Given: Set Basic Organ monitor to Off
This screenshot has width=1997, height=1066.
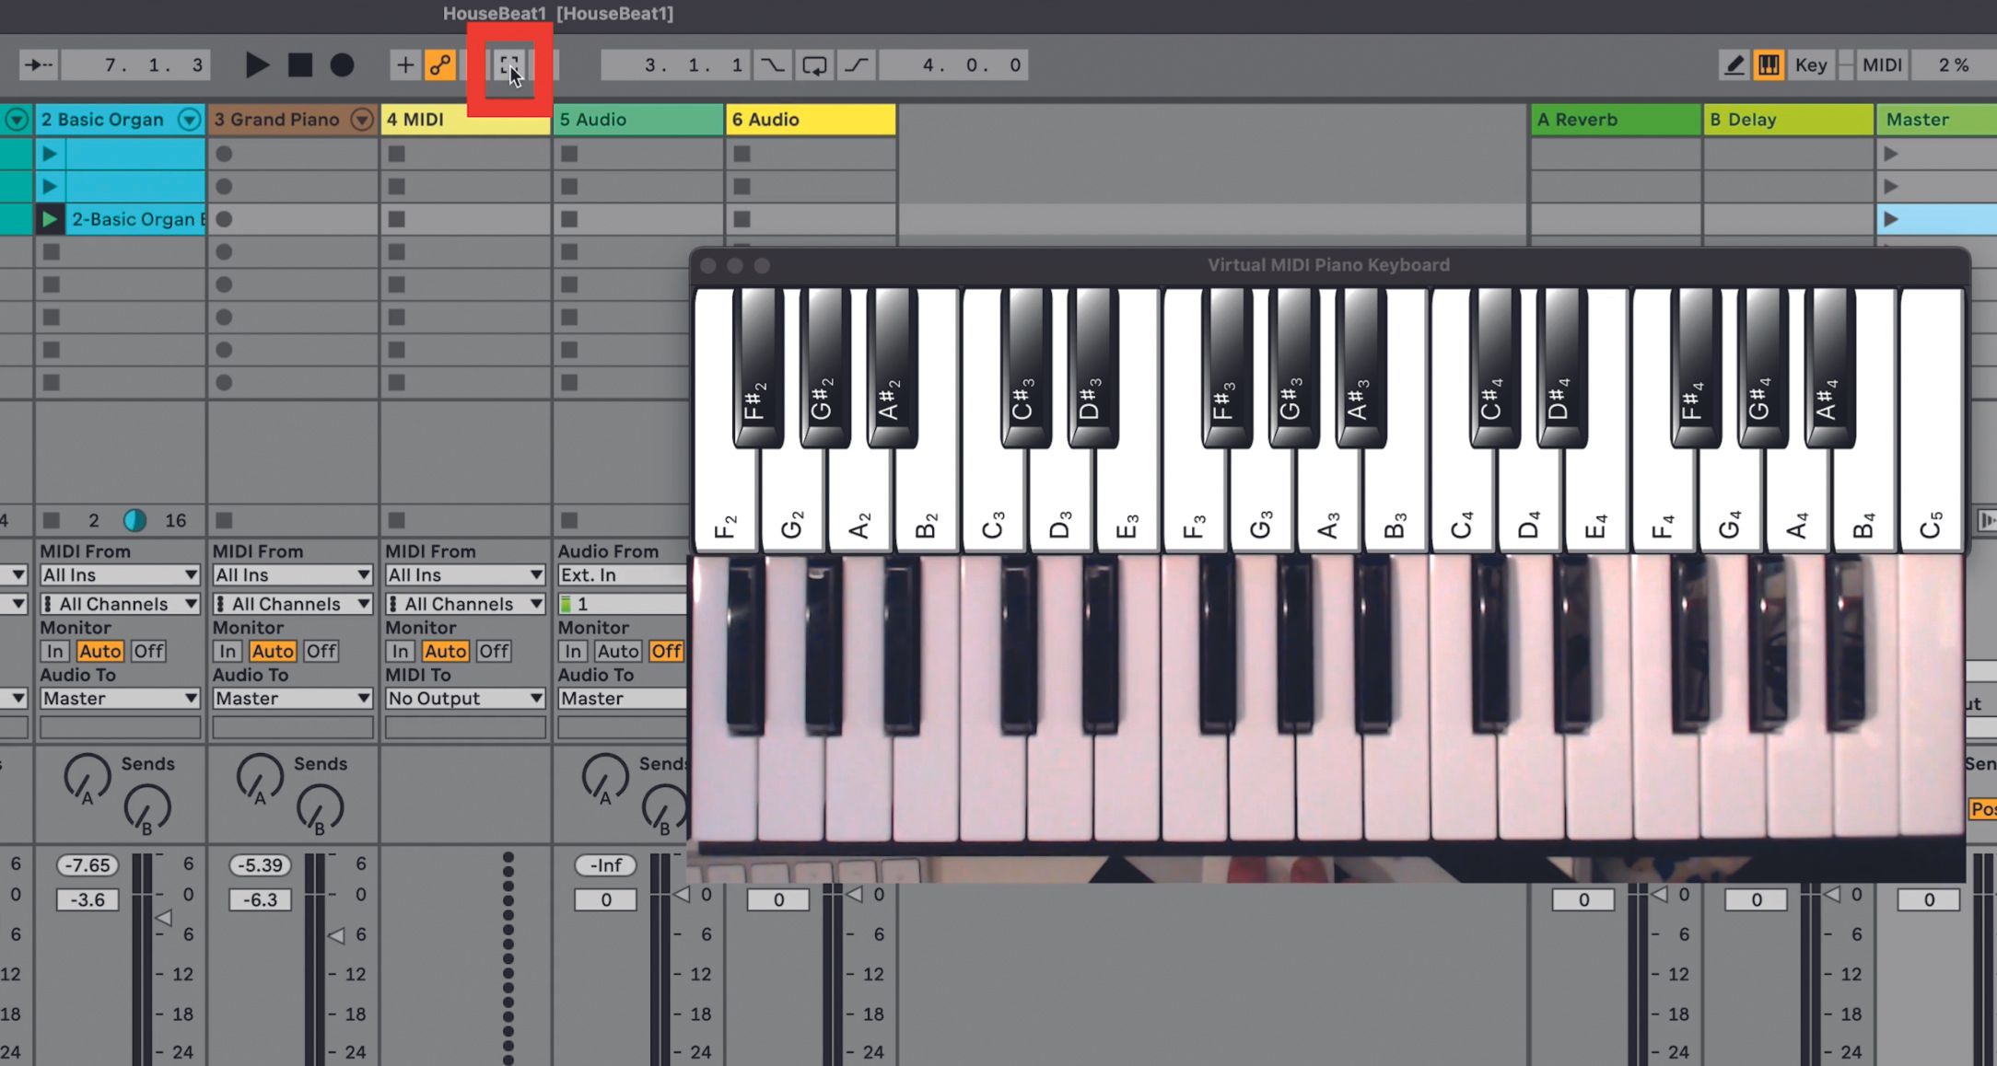Looking at the screenshot, I should click(x=148, y=651).
